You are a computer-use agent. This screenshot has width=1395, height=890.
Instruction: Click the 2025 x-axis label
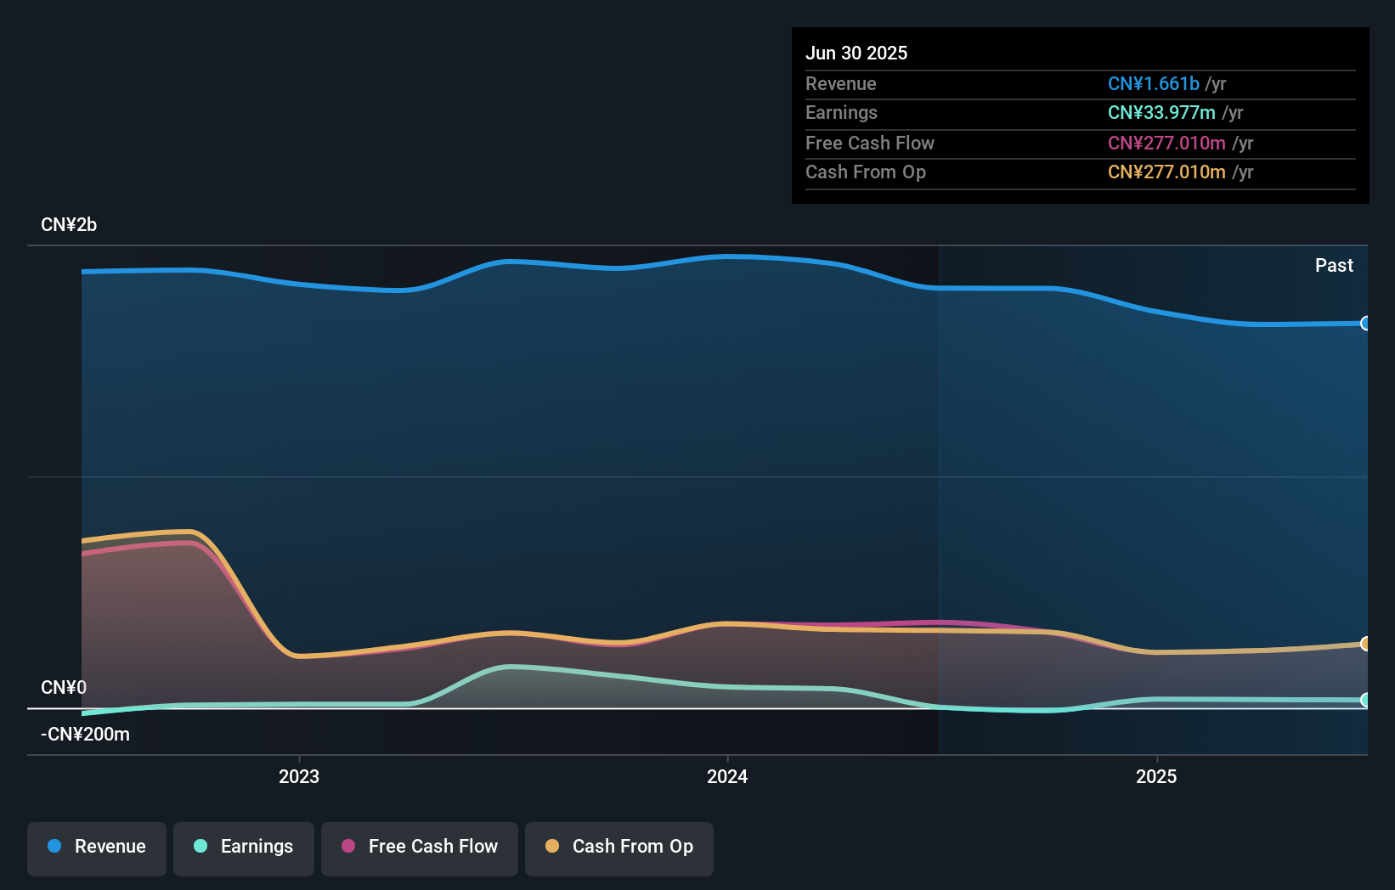coord(1156,776)
